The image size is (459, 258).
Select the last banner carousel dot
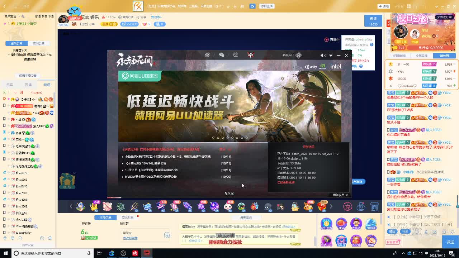click(246, 138)
